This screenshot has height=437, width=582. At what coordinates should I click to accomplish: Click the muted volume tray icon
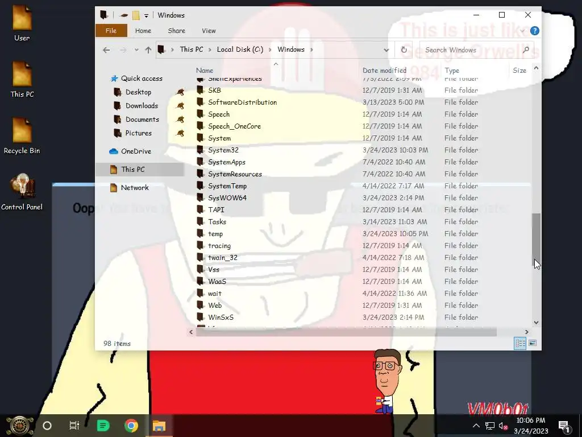(x=503, y=426)
